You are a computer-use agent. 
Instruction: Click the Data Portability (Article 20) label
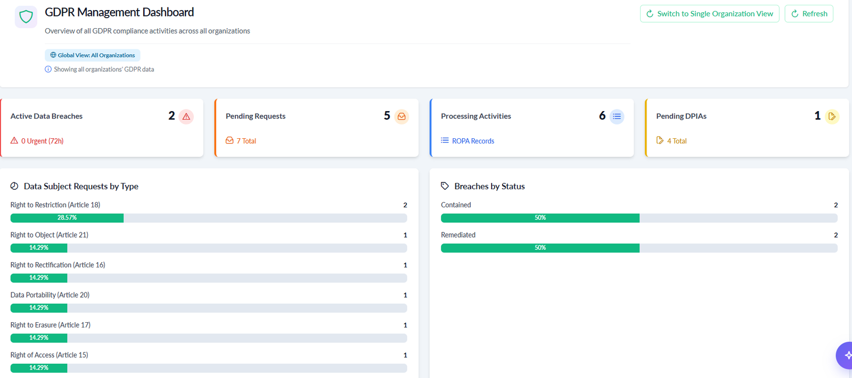coord(50,295)
